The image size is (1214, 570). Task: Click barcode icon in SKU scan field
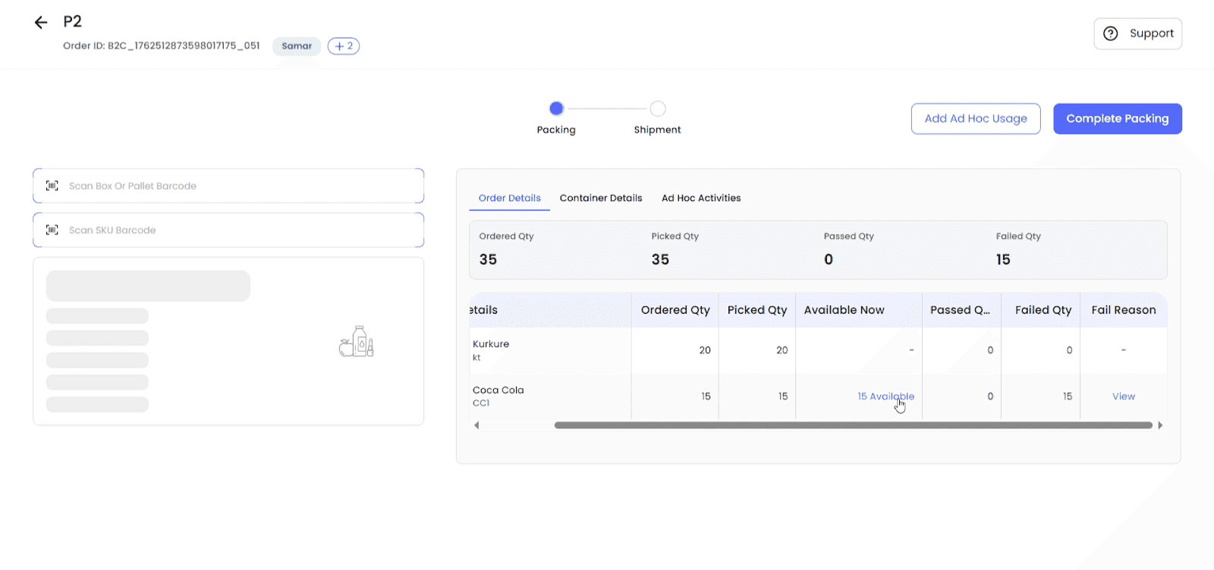pos(52,230)
